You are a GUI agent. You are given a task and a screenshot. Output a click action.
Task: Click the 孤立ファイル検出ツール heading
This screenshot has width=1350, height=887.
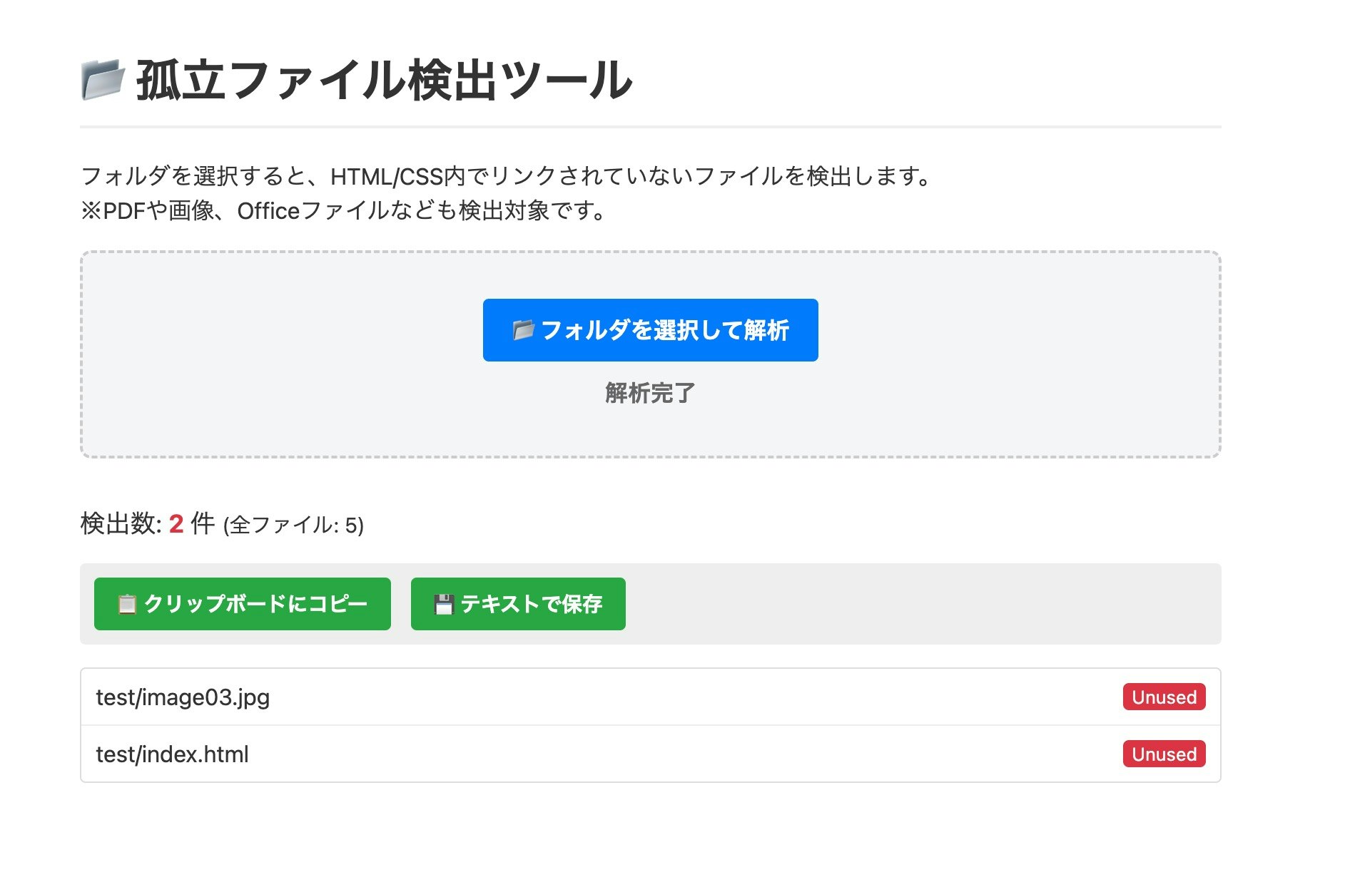click(x=384, y=80)
